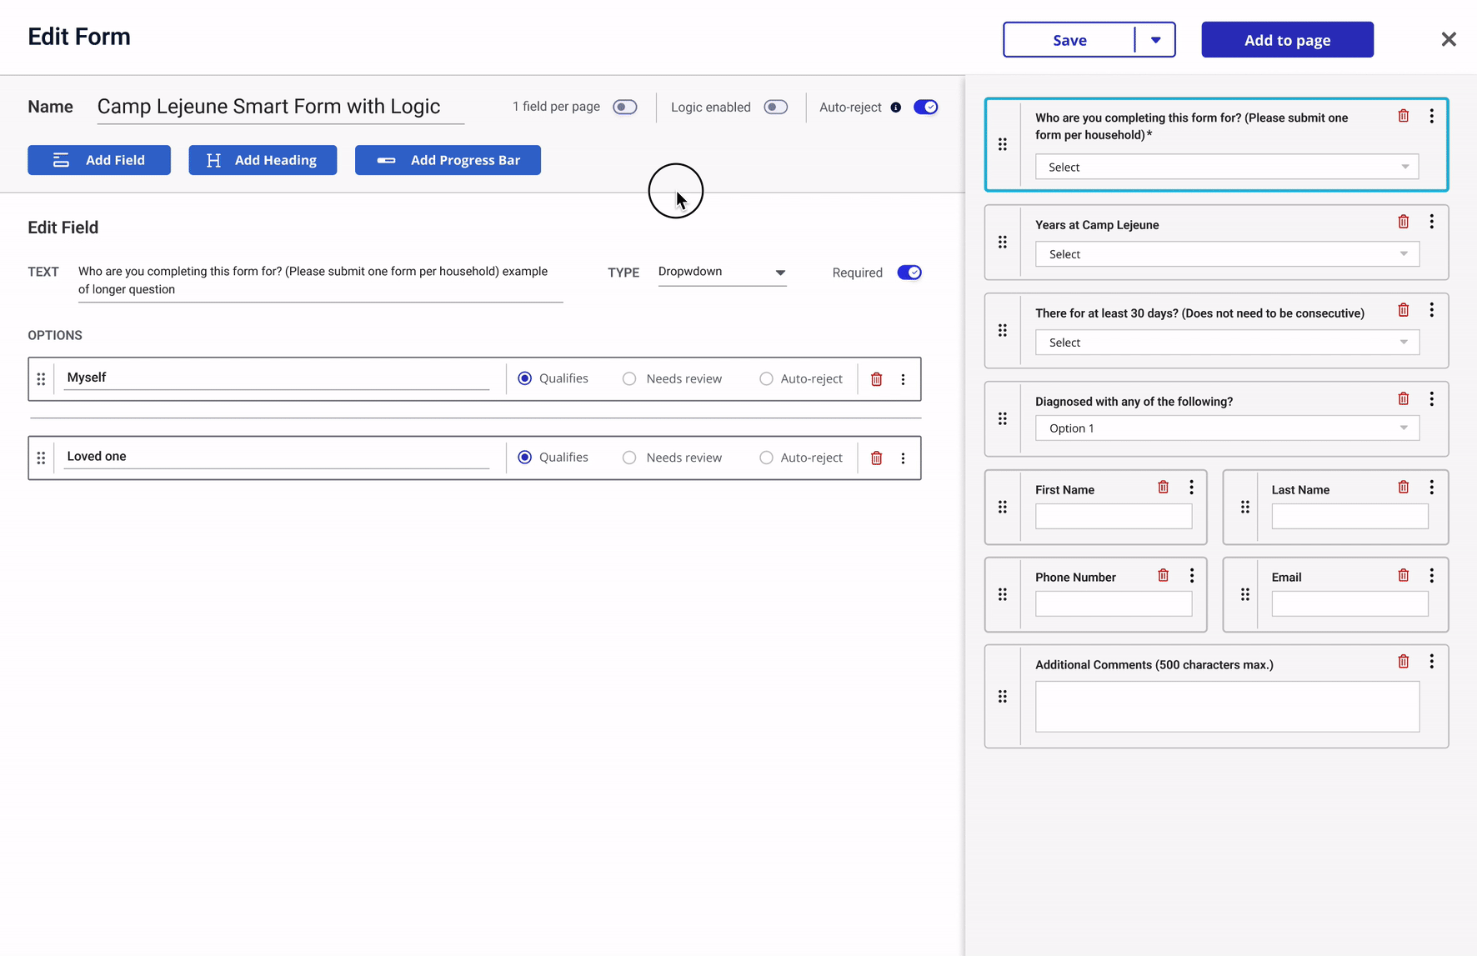This screenshot has width=1477, height=956.
Task: Delete the Email field
Action: pos(1404,575)
